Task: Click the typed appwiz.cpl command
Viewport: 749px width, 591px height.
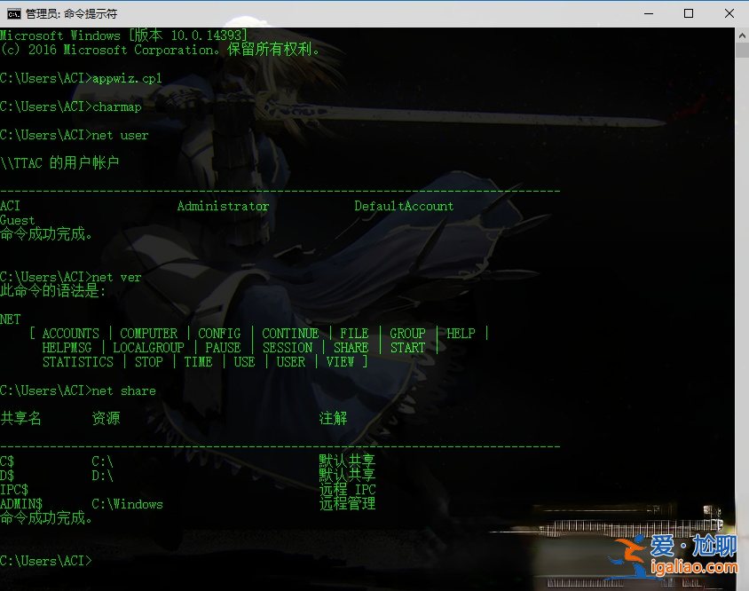Action: pyautogui.click(x=127, y=78)
